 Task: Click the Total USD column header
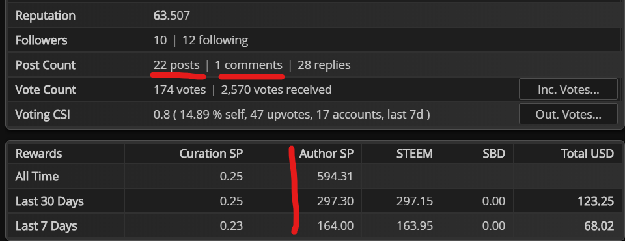(x=587, y=154)
